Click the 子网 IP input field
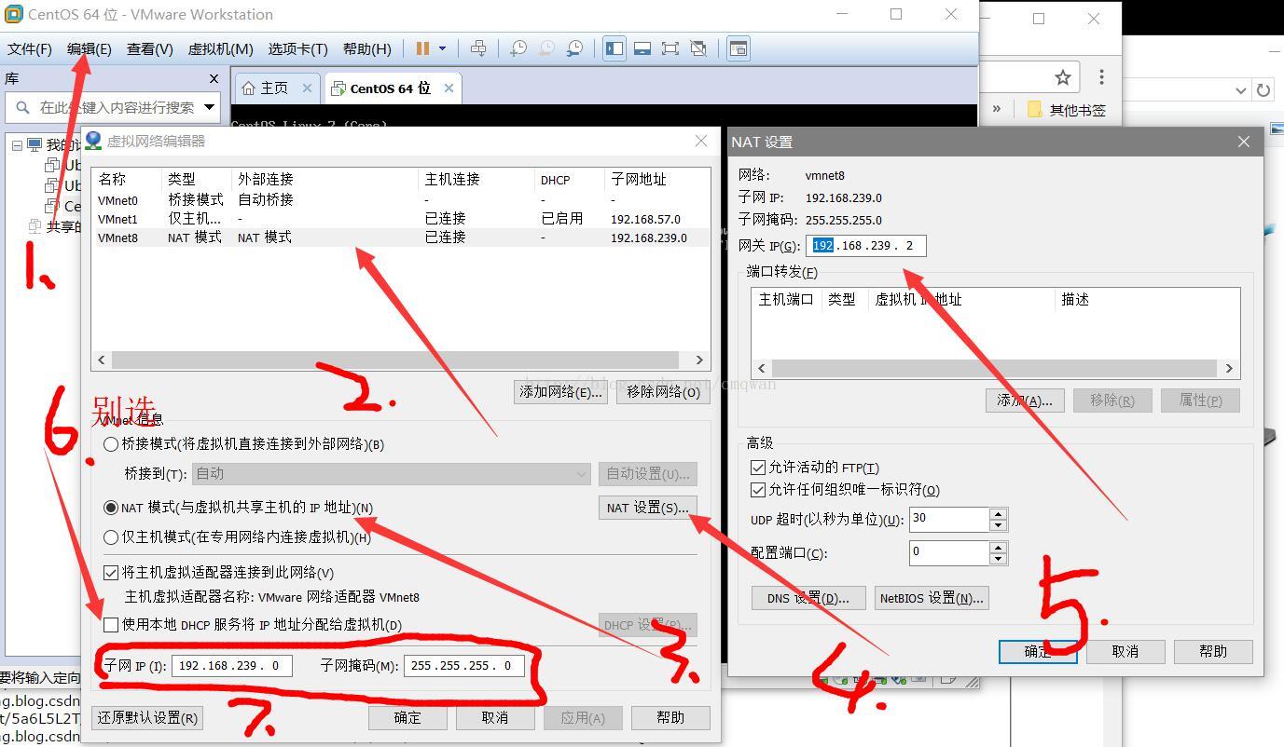The image size is (1284, 747). [x=232, y=666]
